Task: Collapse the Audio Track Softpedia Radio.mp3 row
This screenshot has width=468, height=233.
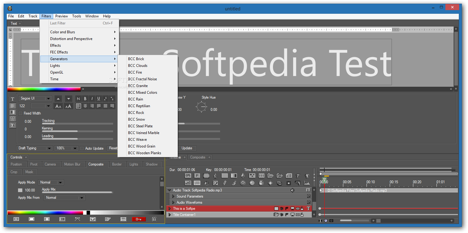Action: click(x=169, y=190)
